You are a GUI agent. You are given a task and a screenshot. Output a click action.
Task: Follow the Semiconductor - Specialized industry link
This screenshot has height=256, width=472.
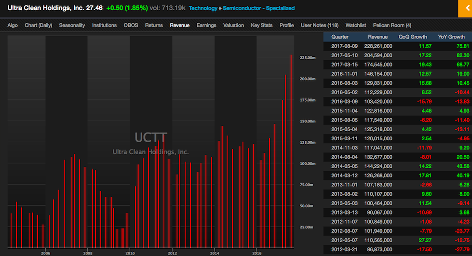point(258,8)
